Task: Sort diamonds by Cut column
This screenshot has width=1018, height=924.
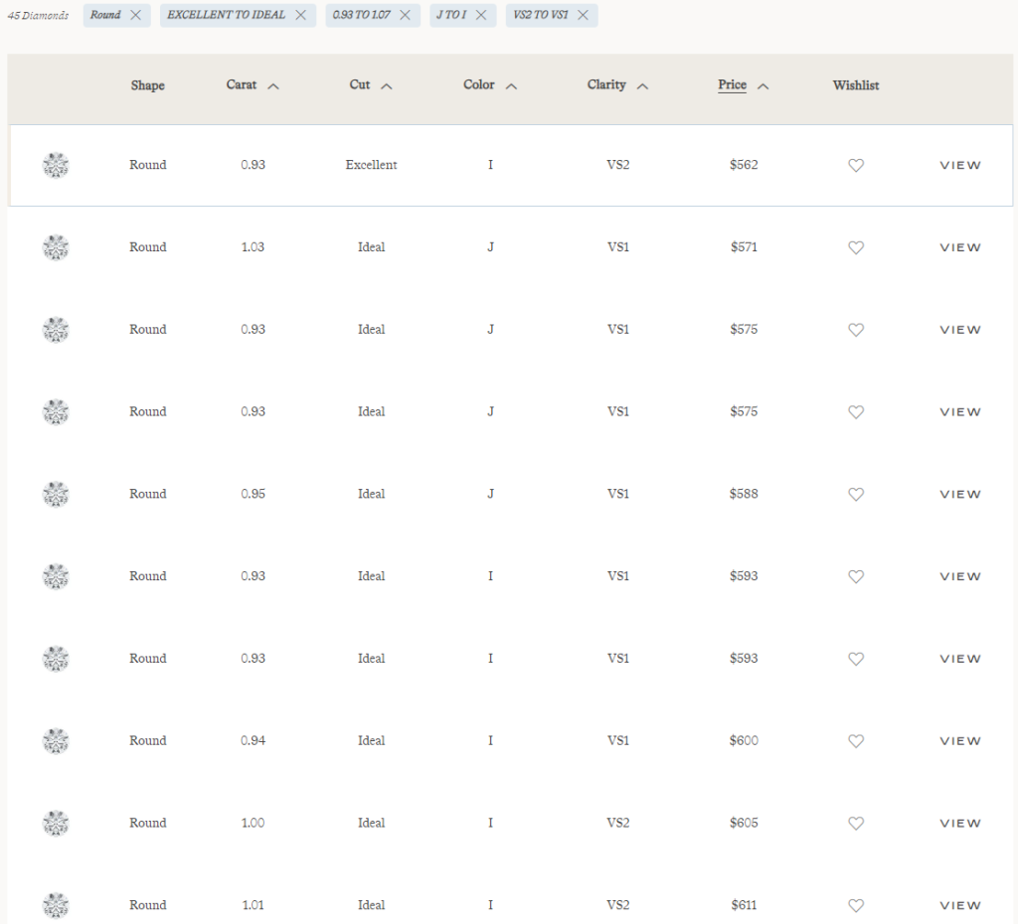Action: [371, 85]
